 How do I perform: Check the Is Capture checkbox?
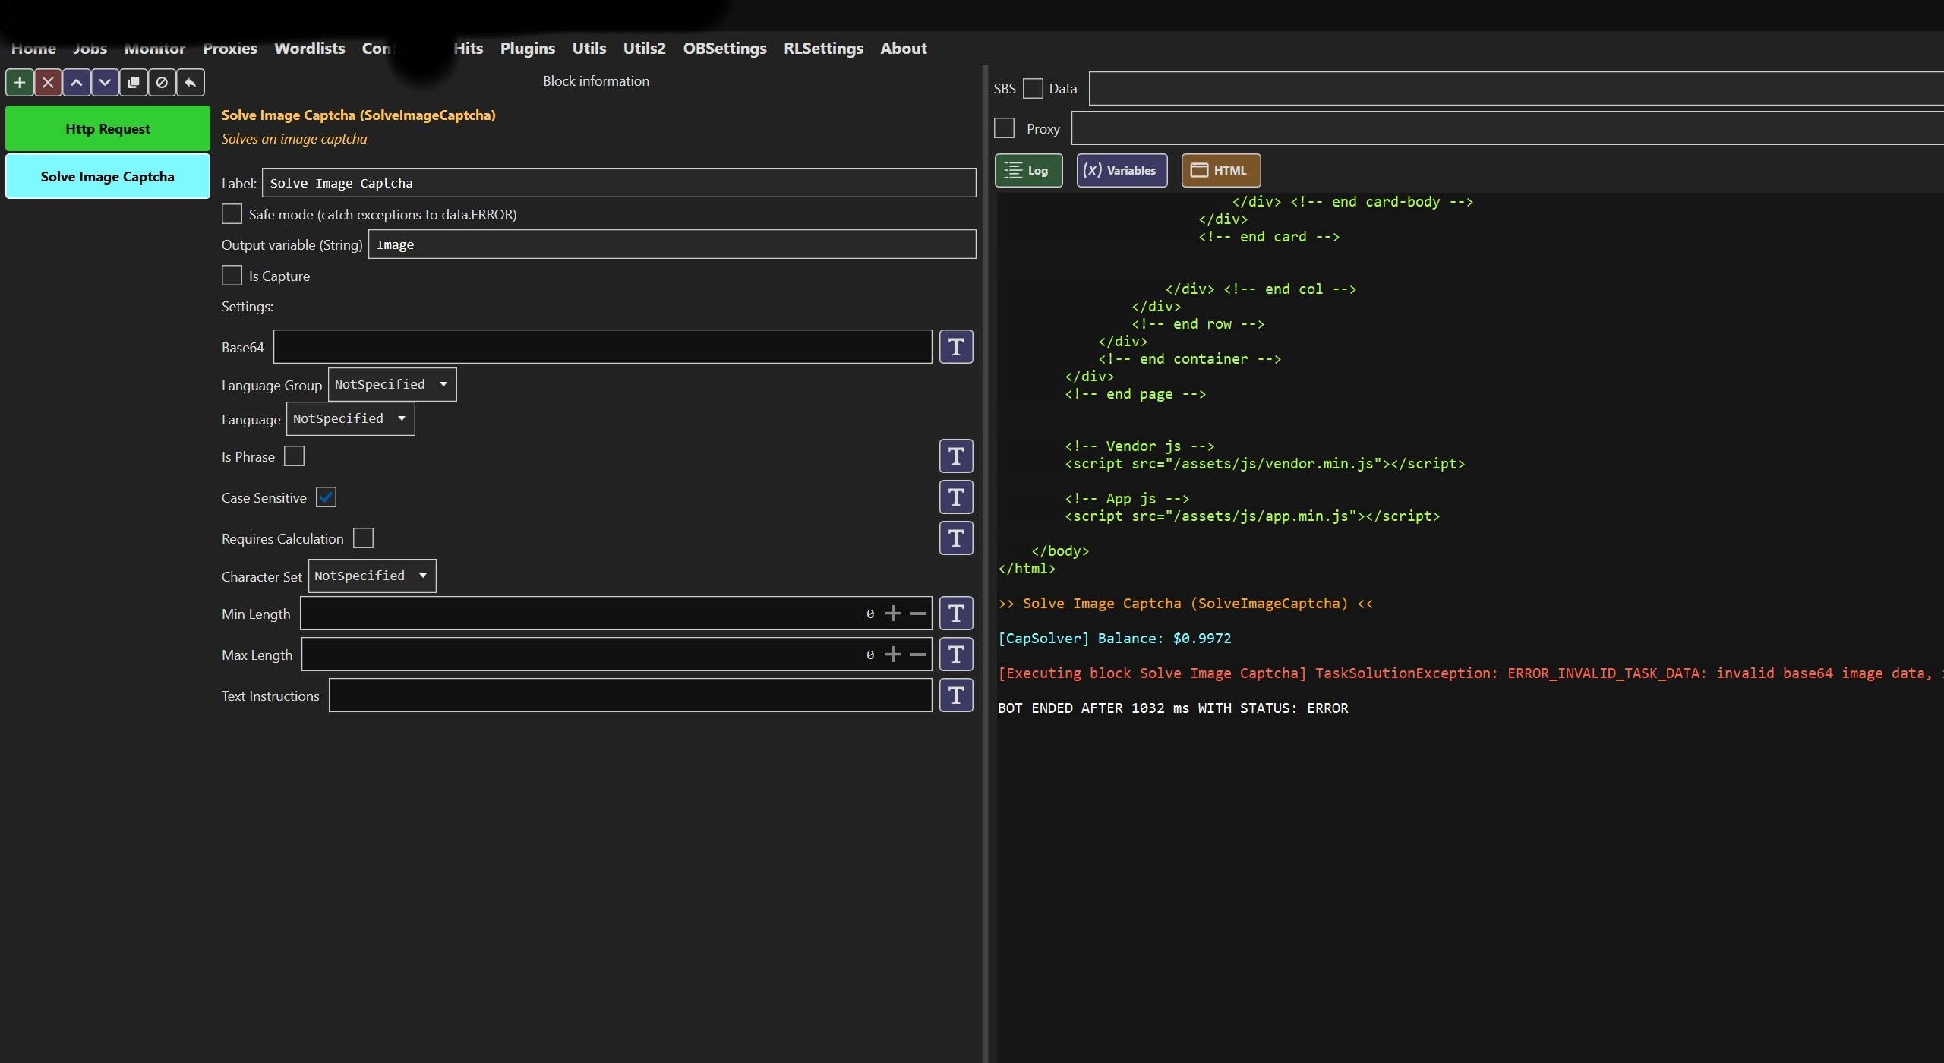tap(232, 276)
